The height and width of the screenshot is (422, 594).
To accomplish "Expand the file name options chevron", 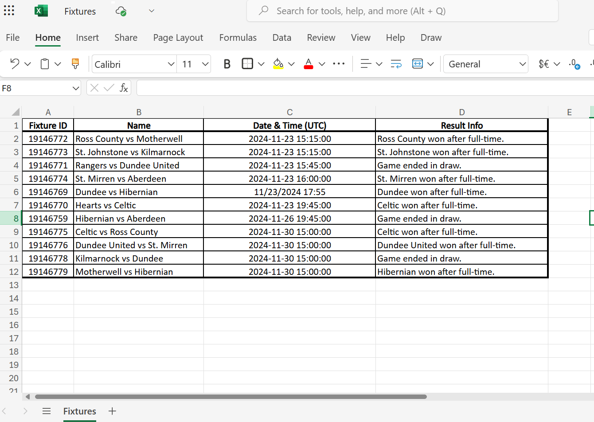I will pyautogui.click(x=152, y=11).
